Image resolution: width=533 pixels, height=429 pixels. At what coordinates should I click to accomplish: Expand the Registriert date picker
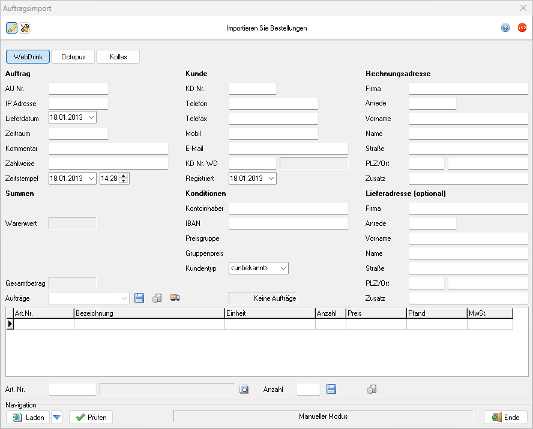coord(271,178)
